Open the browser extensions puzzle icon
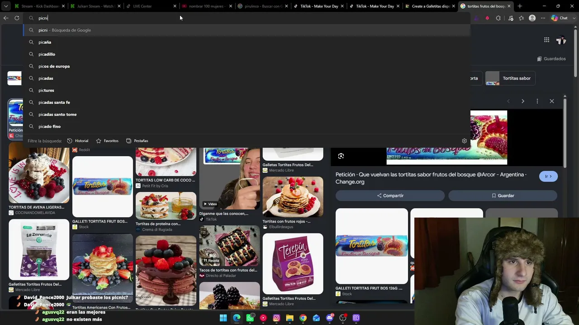The width and height of the screenshot is (579, 325). point(498,18)
